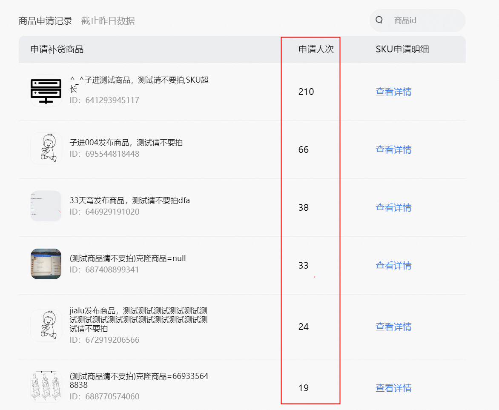Click applicant count 38
Image resolution: width=499 pixels, height=410 pixels.
coord(303,207)
